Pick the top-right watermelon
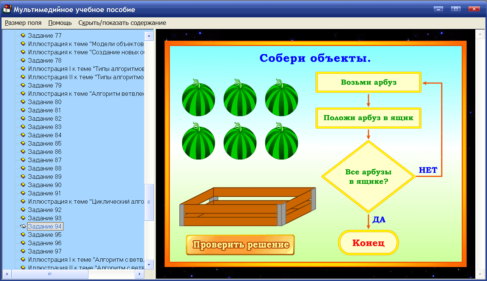This screenshot has width=487, height=281. tap(281, 98)
